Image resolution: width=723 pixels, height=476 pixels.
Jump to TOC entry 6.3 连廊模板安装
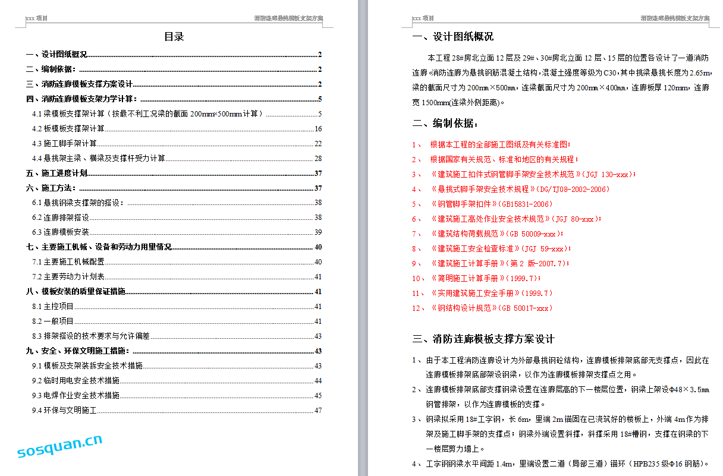point(61,232)
